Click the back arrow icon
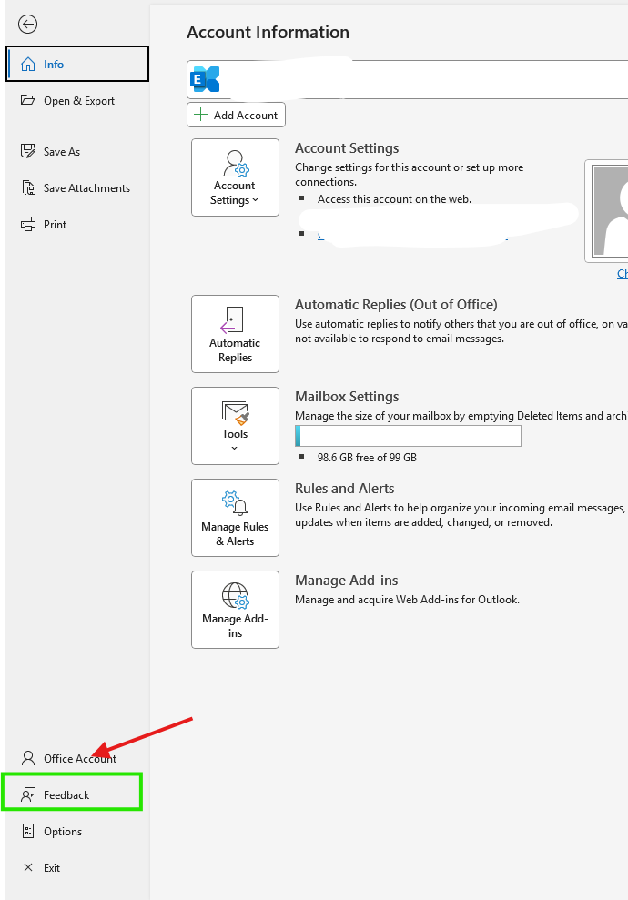This screenshot has height=900, width=628. point(27,24)
